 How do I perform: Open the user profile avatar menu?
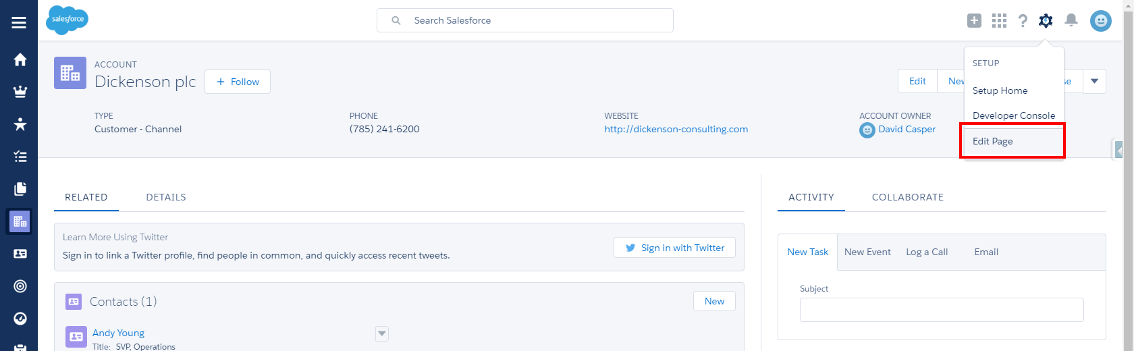tap(1100, 21)
